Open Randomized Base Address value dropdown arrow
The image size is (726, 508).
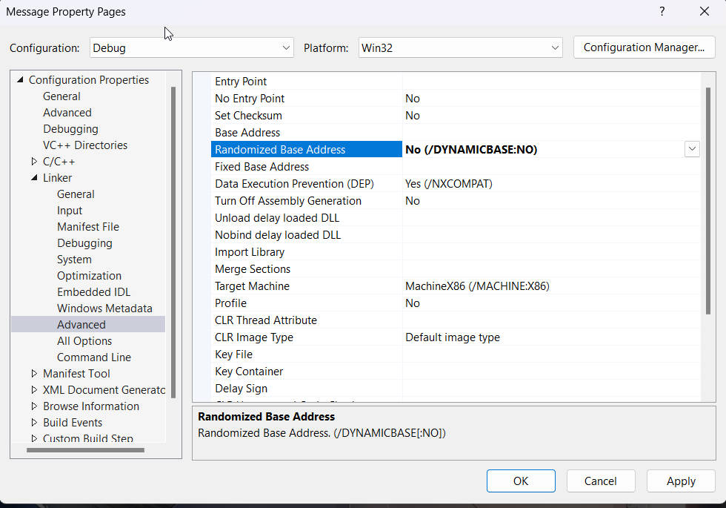coord(691,149)
